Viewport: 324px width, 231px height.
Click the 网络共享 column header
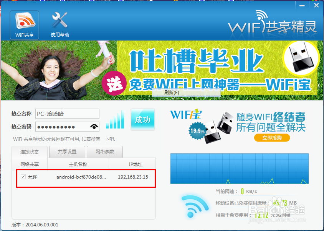(x=30, y=164)
